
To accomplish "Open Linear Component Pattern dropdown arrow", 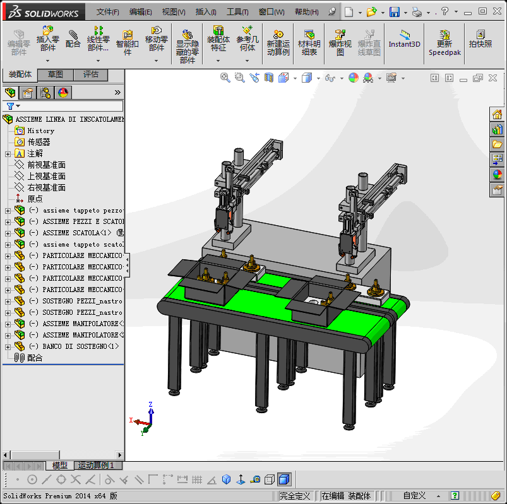I will (98, 61).
